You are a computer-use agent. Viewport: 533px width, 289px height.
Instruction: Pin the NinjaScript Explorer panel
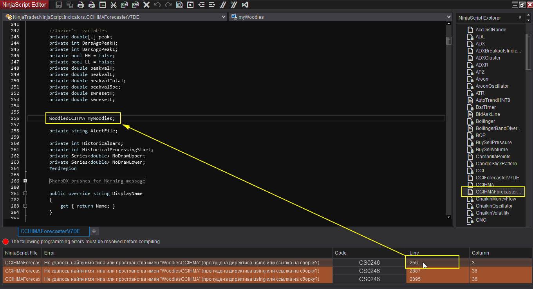[520, 18]
